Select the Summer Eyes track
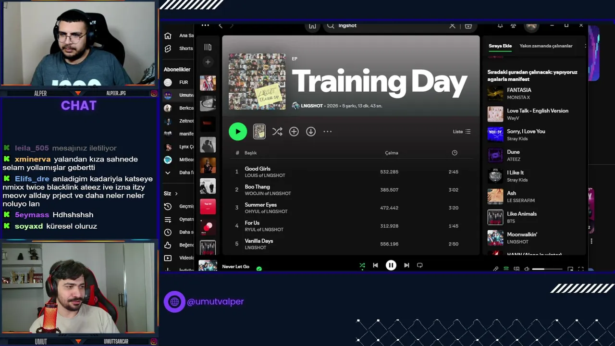This screenshot has width=615, height=346. coord(351,208)
